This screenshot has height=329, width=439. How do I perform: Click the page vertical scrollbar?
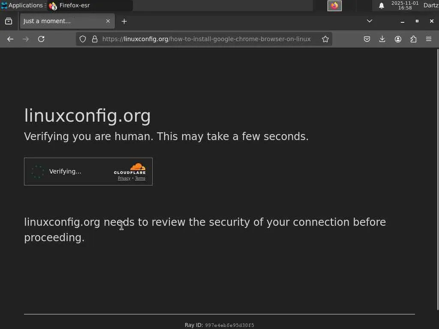(438, 179)
